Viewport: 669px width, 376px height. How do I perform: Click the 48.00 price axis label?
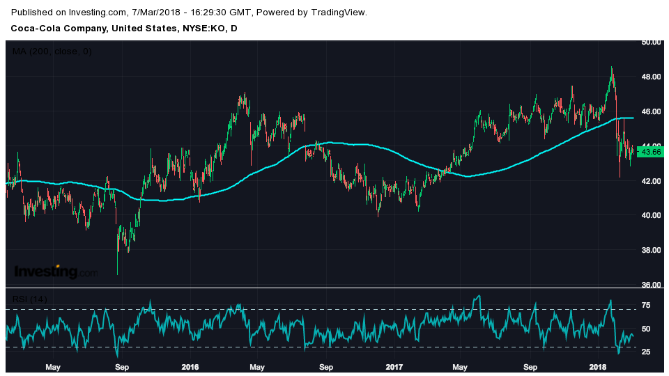pos(651,77)
